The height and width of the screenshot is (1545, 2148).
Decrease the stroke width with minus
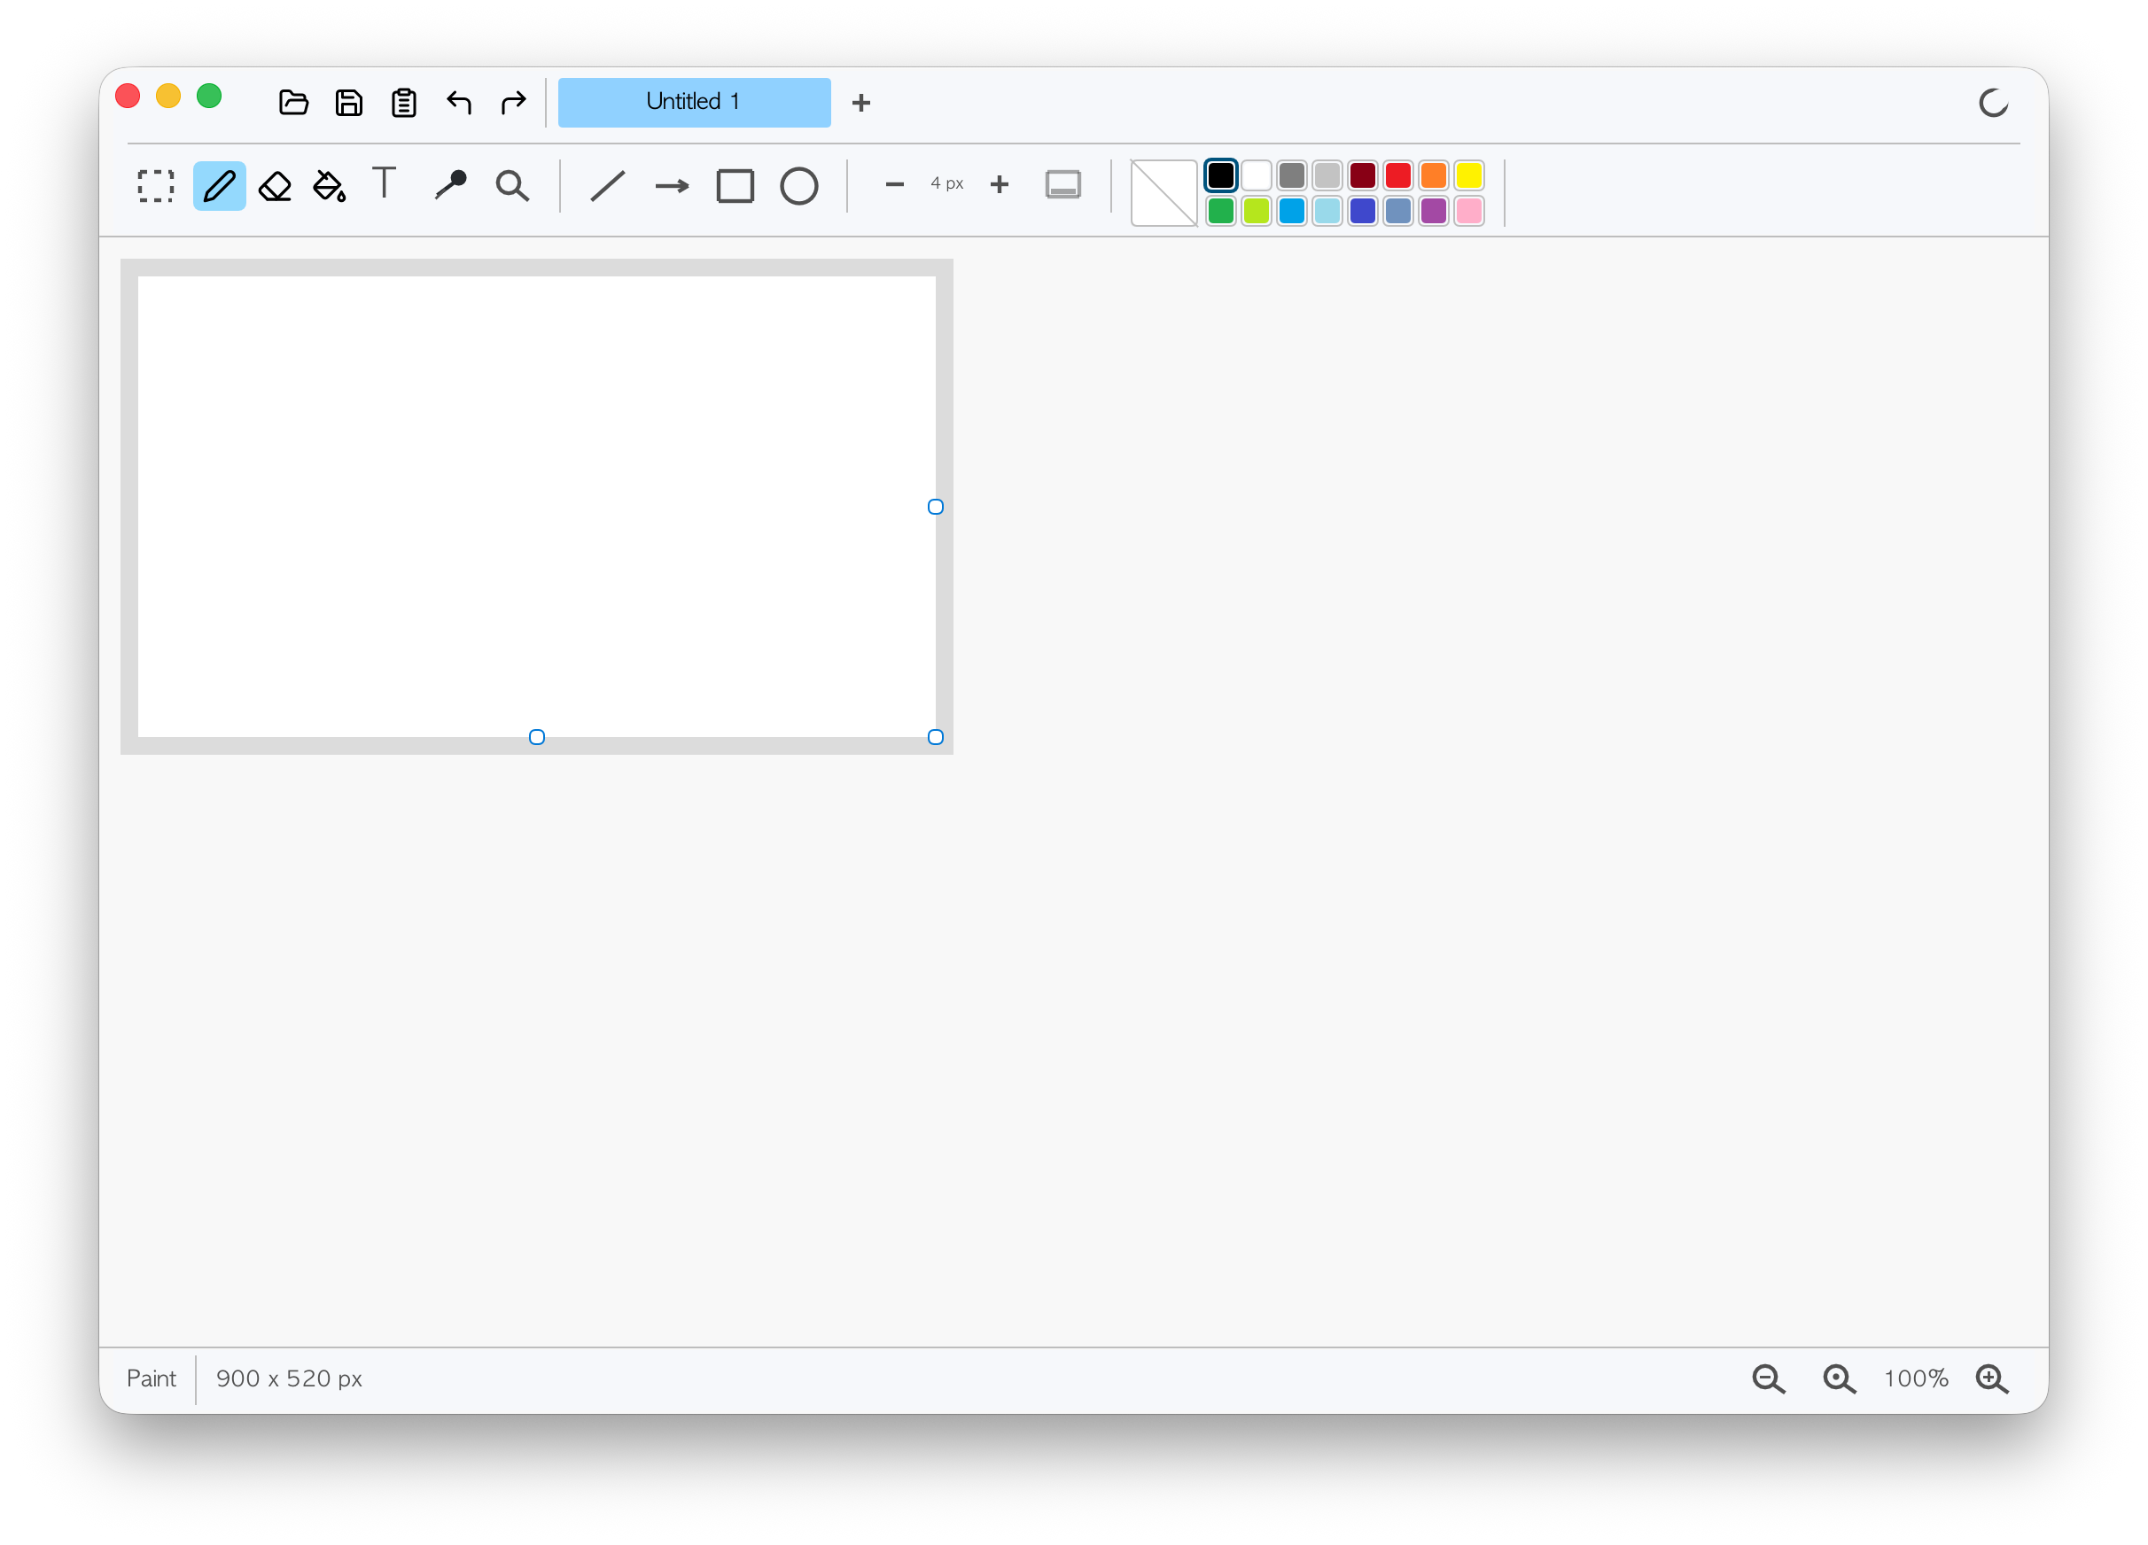[x=894, y=183]
